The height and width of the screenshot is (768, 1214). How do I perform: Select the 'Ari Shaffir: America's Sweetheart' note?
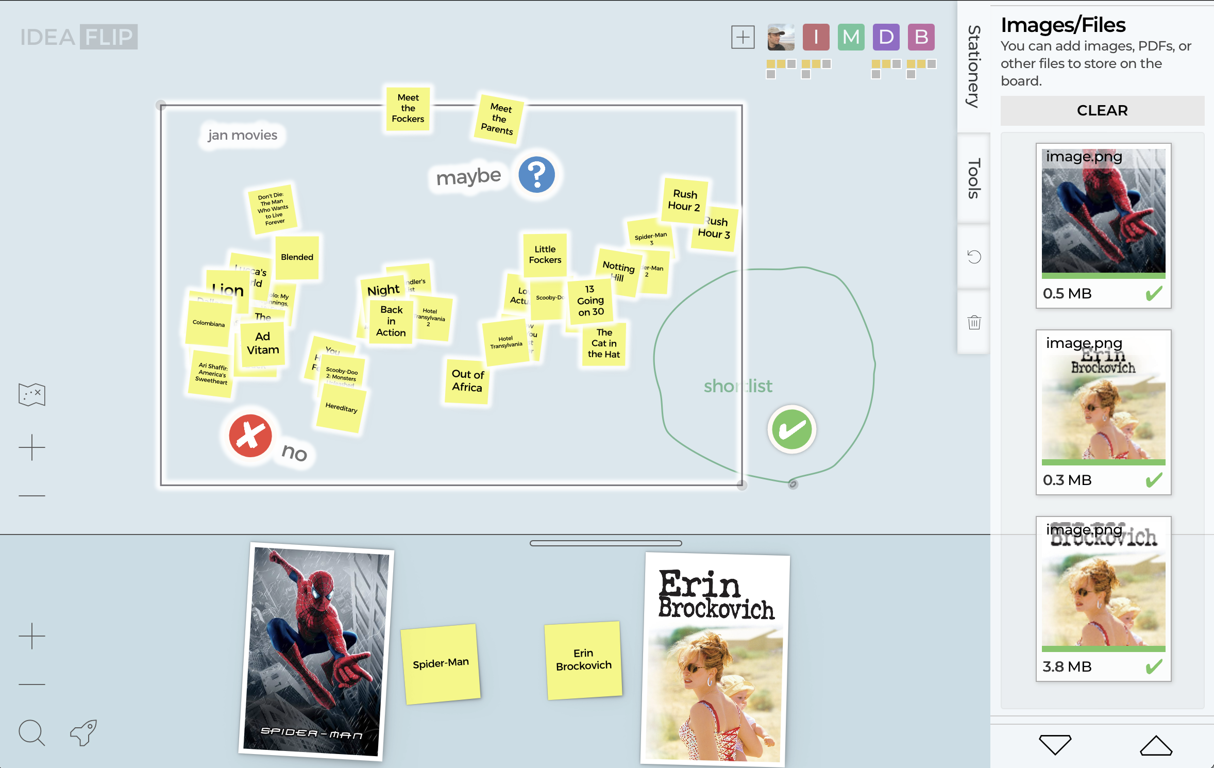[212, 374]
